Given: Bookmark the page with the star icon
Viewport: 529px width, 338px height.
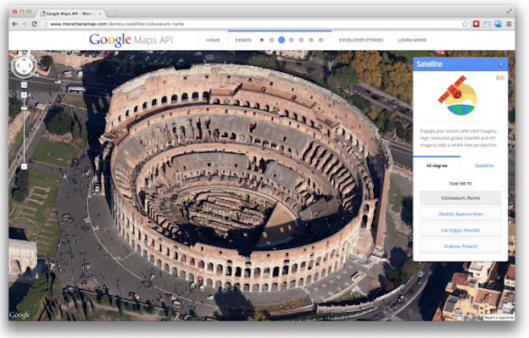Looking at the screenshot, I should (x=465, y=24).
